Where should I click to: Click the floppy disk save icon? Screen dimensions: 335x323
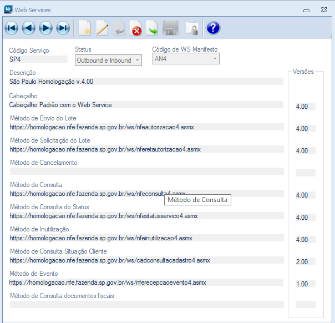tap(170, 28)
